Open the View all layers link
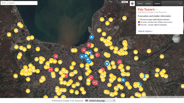The width and height of the screenshot is (184, 103). pos(145,31)
